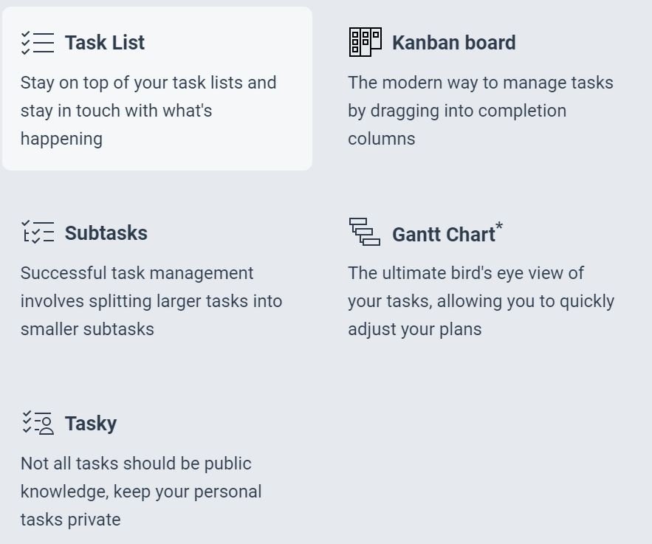Viewport: 652px width, 544px height.
Task: Click the "Stay on top" description line
Action: (x=148, y=83)
